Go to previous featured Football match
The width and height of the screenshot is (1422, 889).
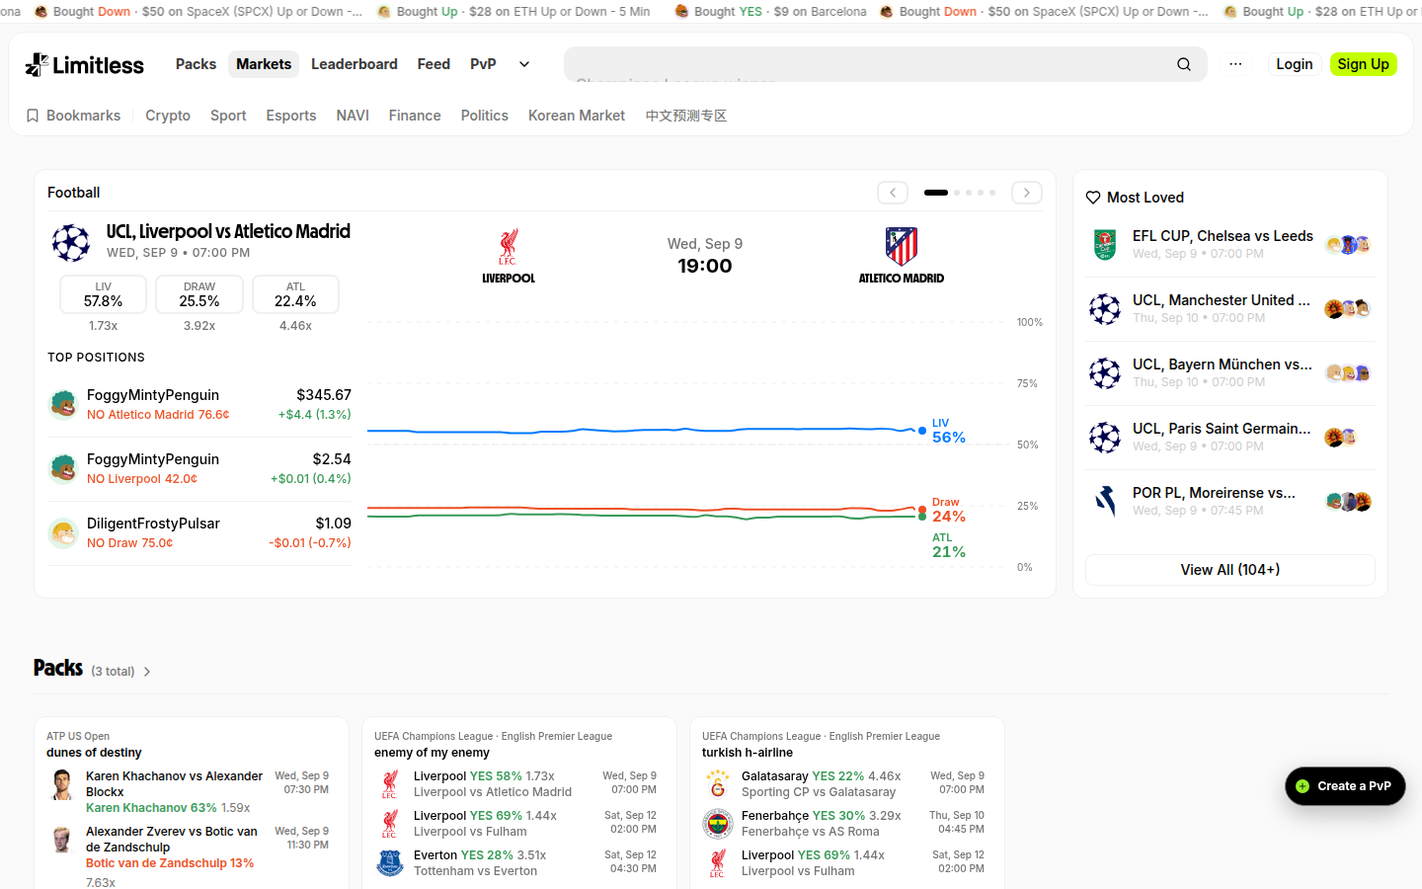(893, 193)
